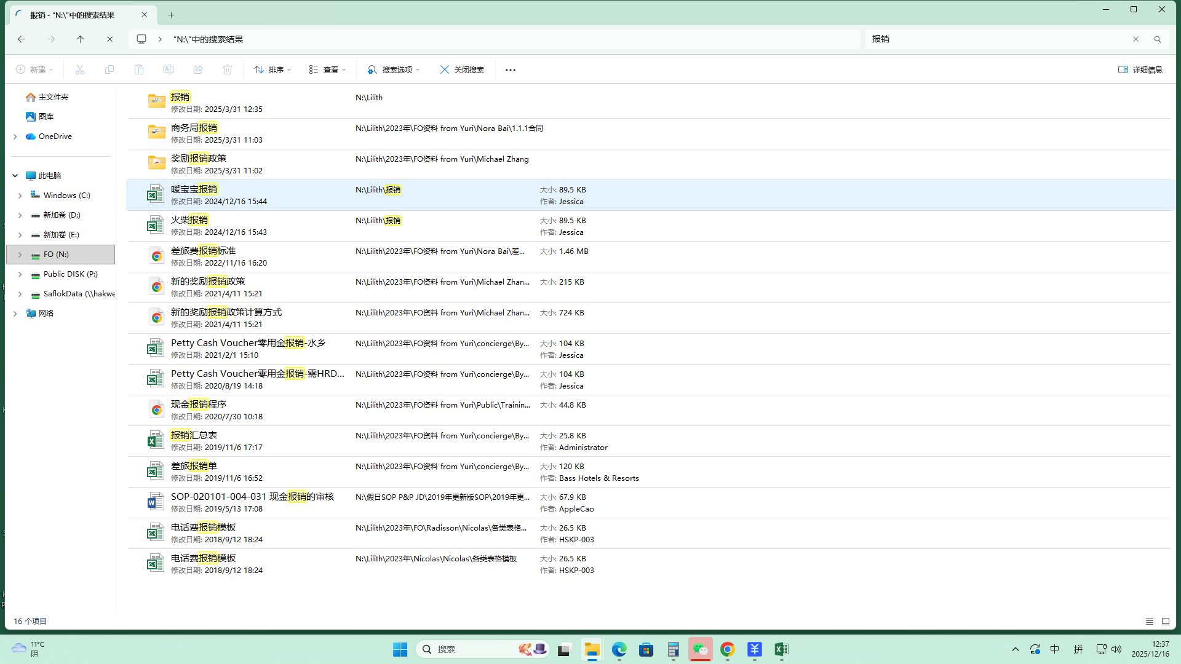Screen dimensions: 1181x664
Task: Clear the search box text
Action: click(1135, 39)
